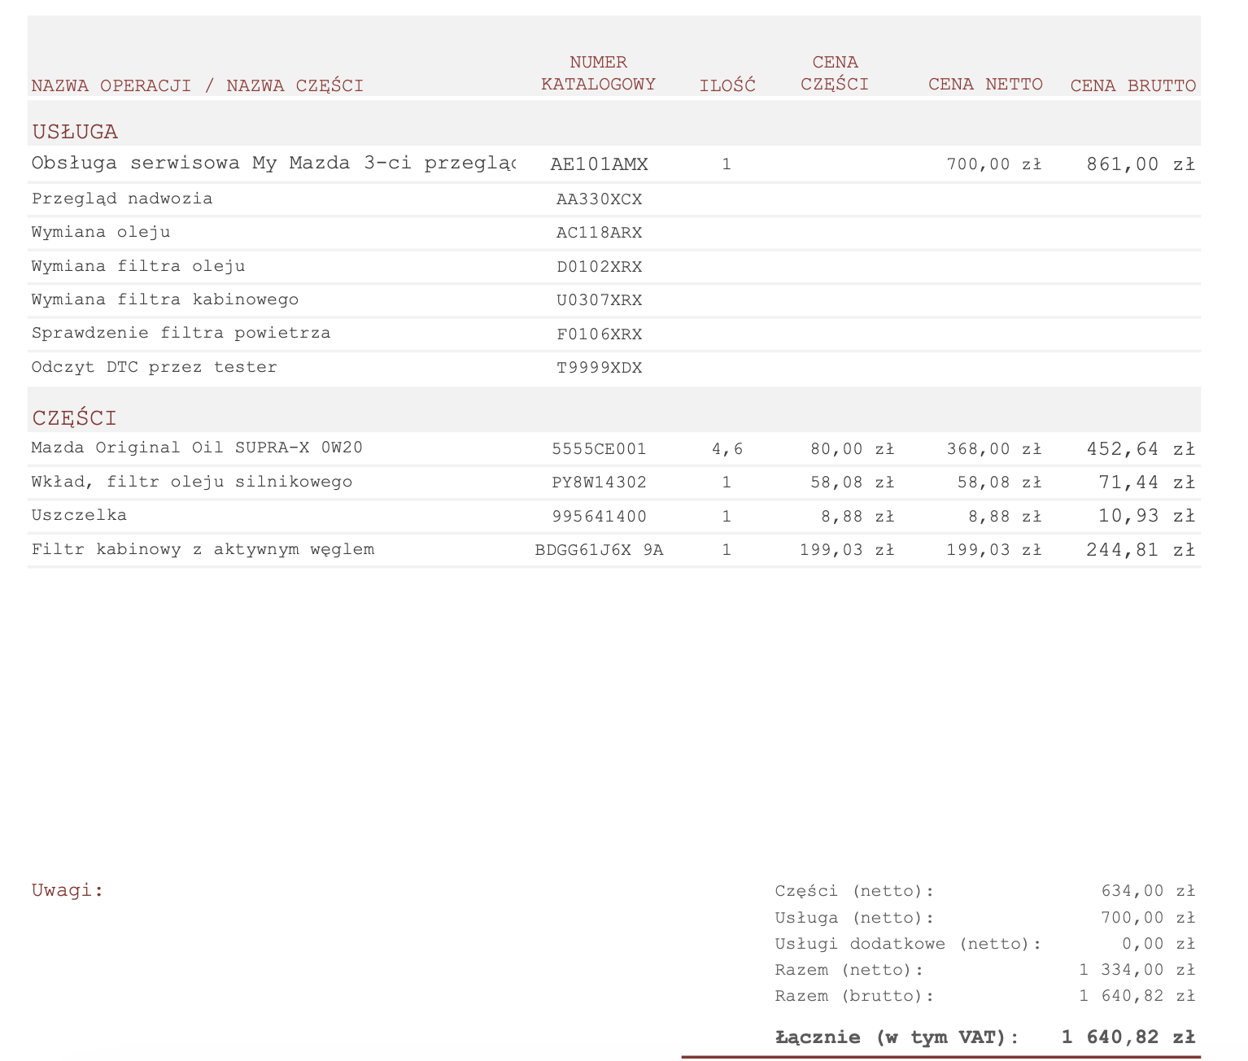Click the Odczyt DTC przez tester entry

tap(154, 367)
